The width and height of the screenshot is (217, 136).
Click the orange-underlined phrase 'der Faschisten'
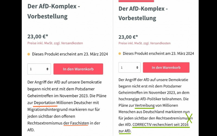point(76,123)
